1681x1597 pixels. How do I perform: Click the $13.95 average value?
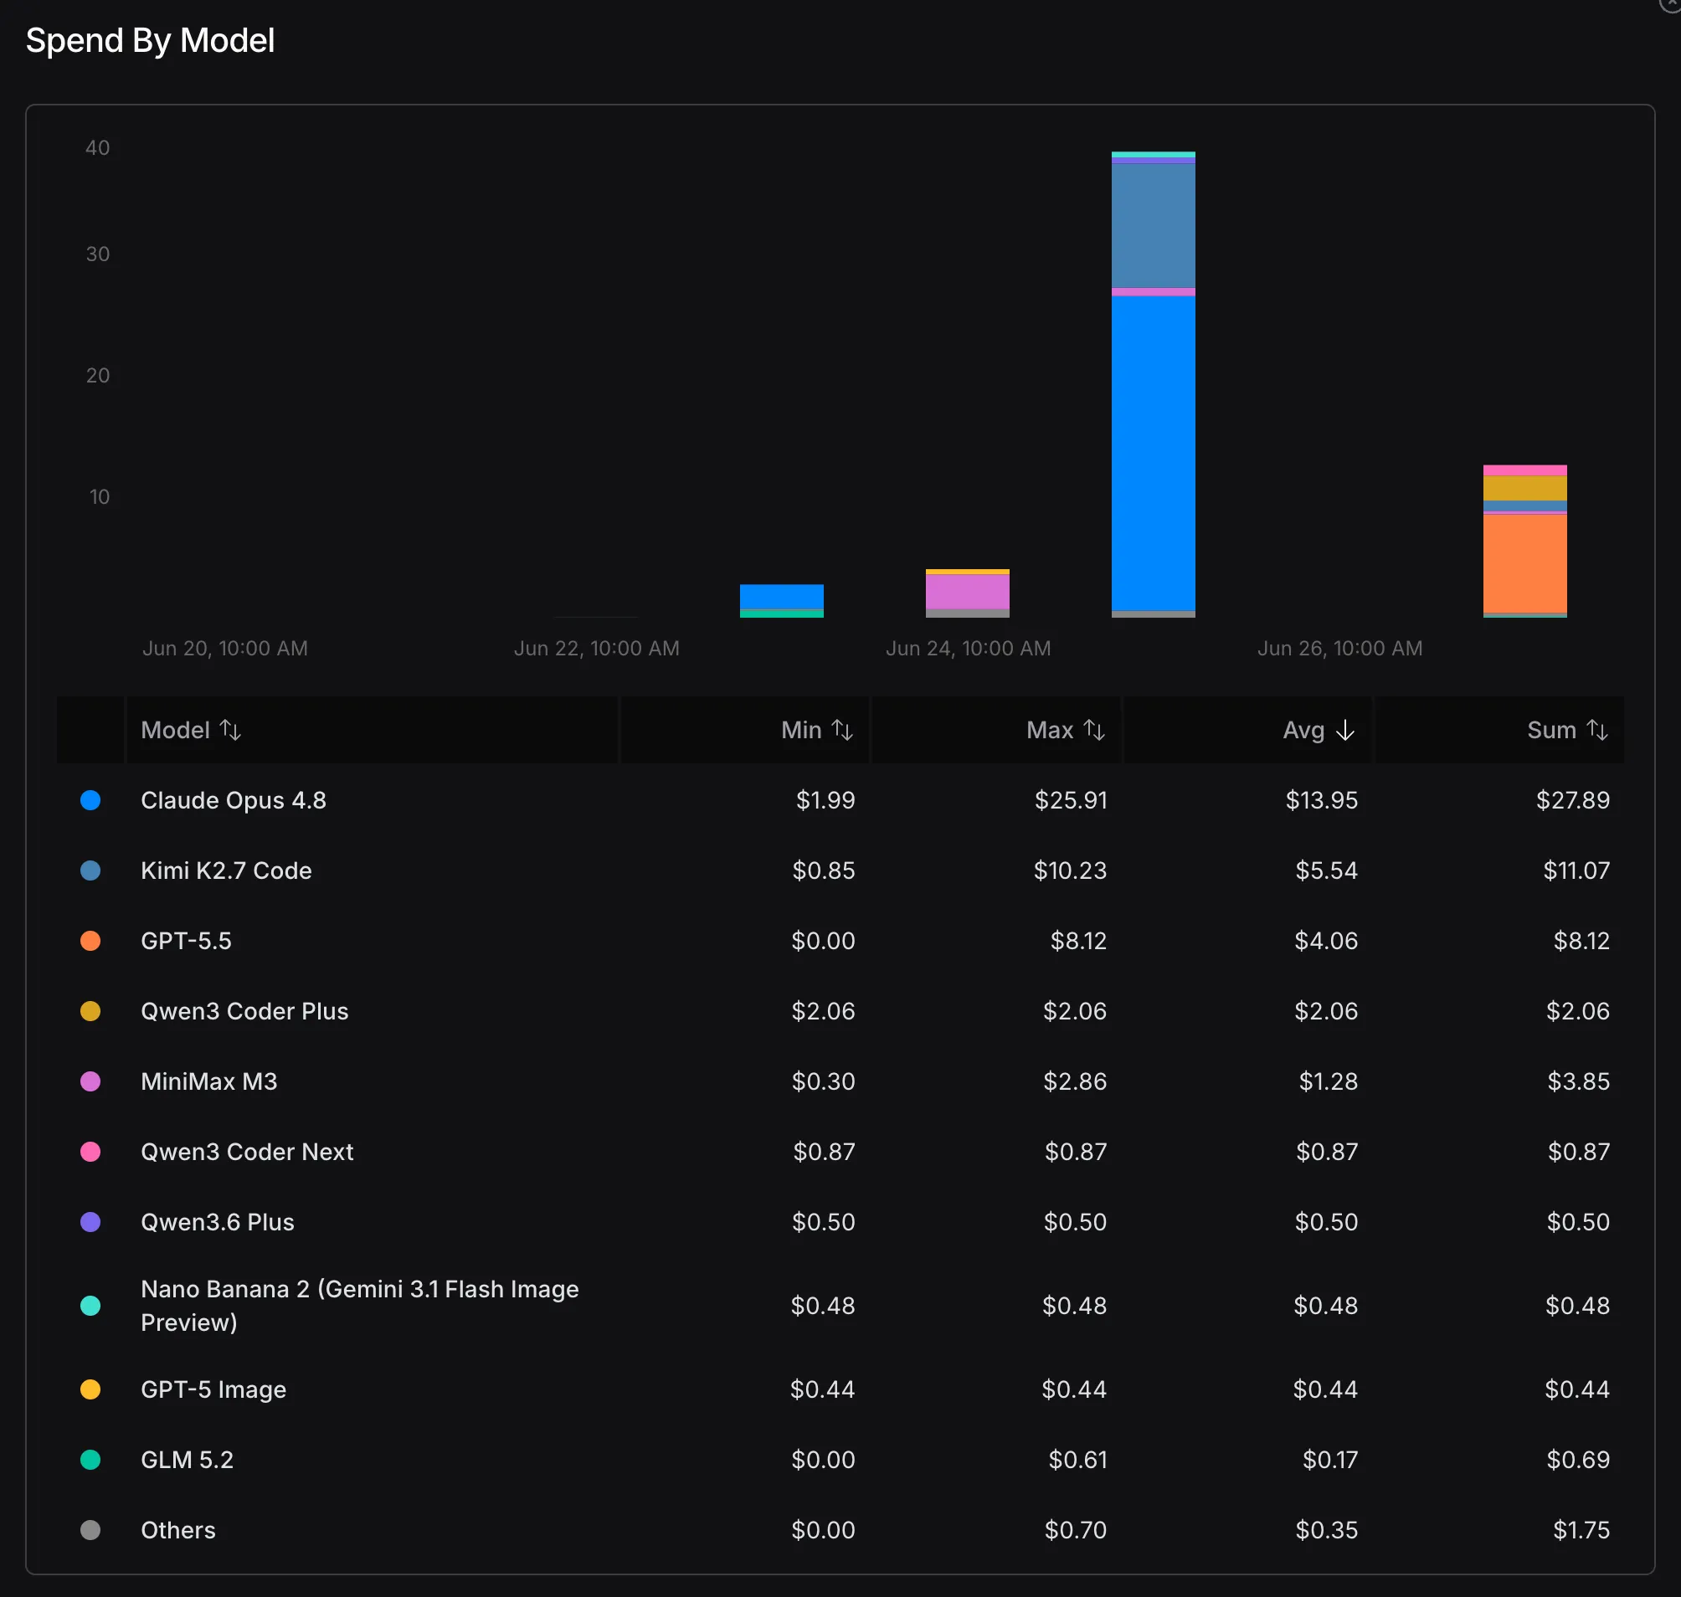1322,800
